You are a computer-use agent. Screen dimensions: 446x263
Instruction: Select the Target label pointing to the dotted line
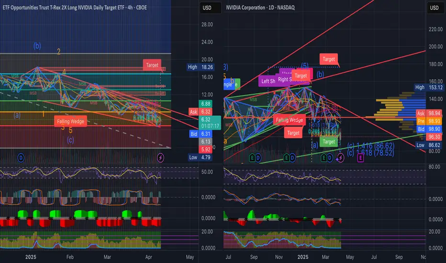[329, 59]
